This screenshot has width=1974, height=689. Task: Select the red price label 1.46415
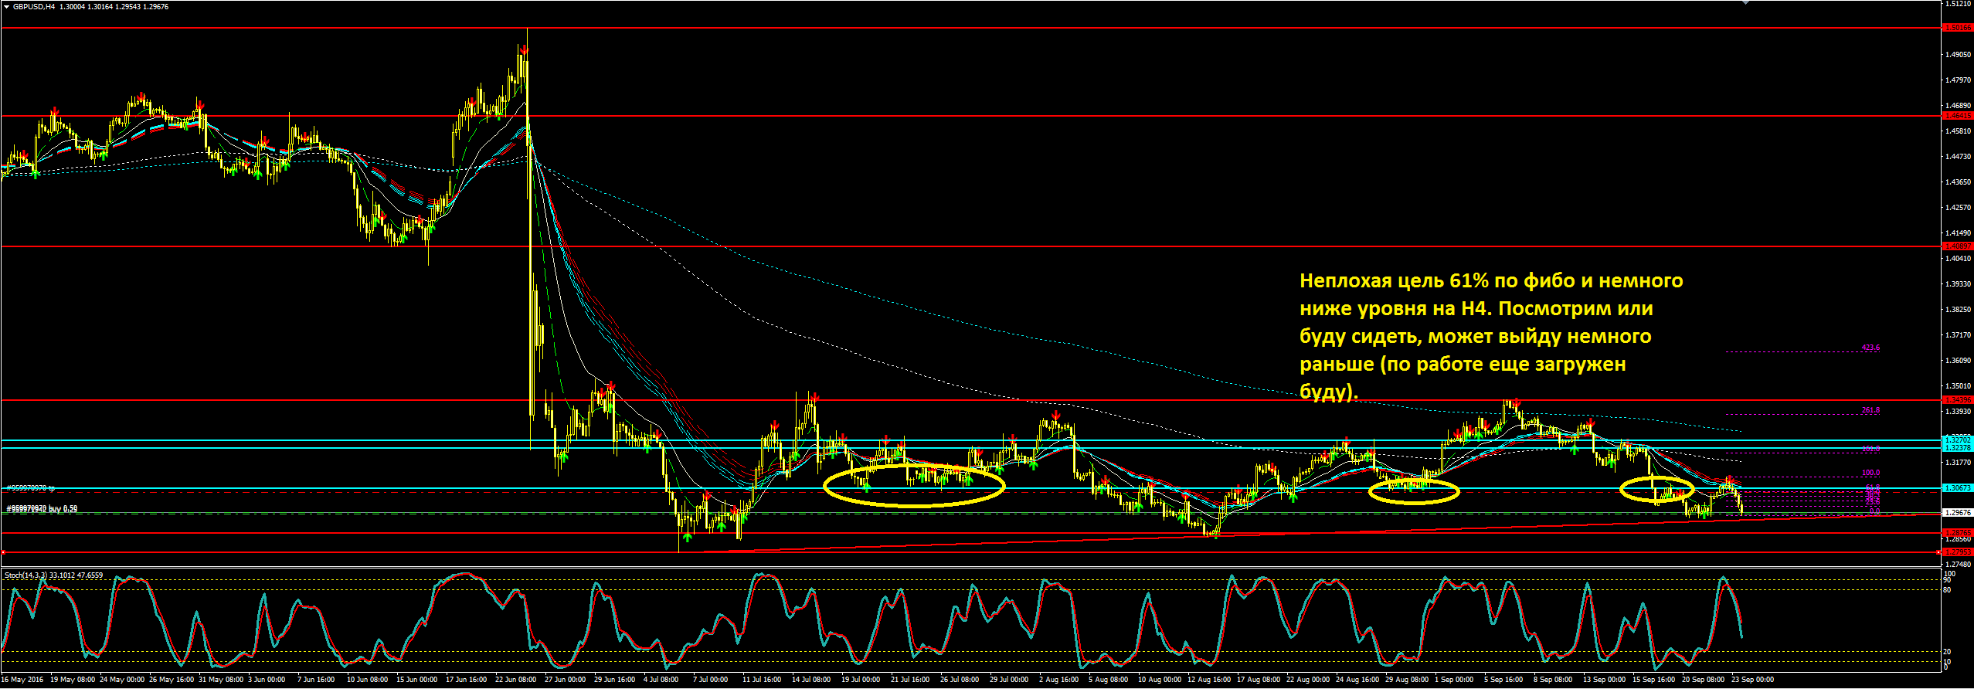1958,116
